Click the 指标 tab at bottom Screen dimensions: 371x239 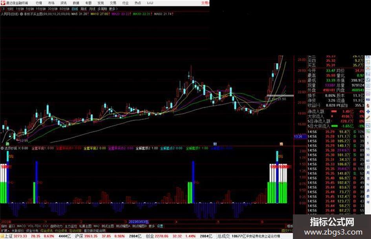[x=4, y=226]
